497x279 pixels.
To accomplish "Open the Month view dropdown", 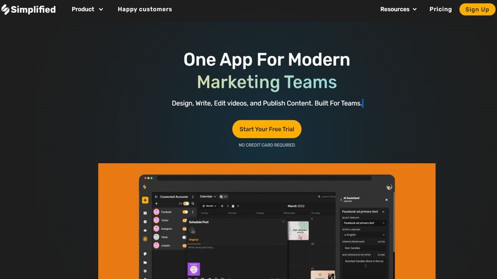I will click(209, 206).
